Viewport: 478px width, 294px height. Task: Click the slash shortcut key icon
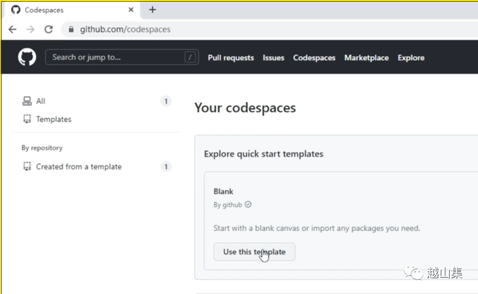(190, 58)
